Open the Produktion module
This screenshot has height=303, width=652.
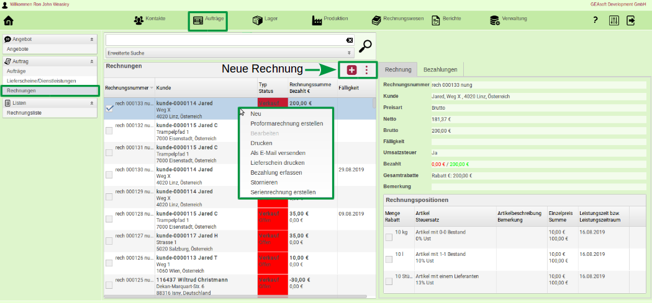coord(330,20)
